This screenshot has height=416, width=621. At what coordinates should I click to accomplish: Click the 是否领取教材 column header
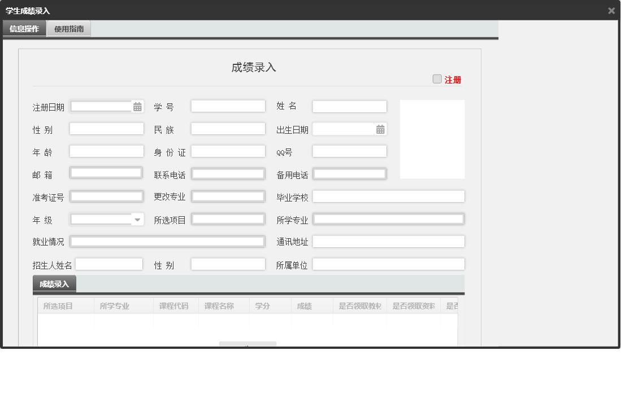(360, 306)
